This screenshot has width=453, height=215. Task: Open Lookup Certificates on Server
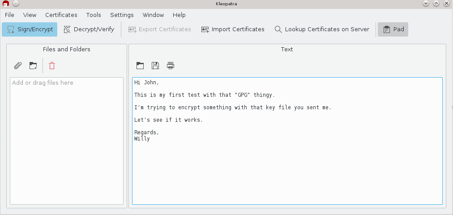322,29
